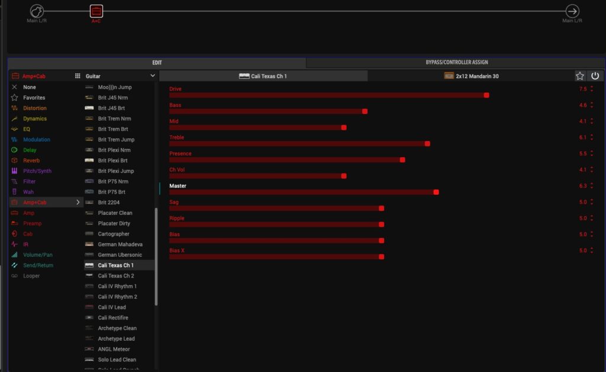
Task: Open the Guitar dropdown menu
Action: (x=152, y=76)
